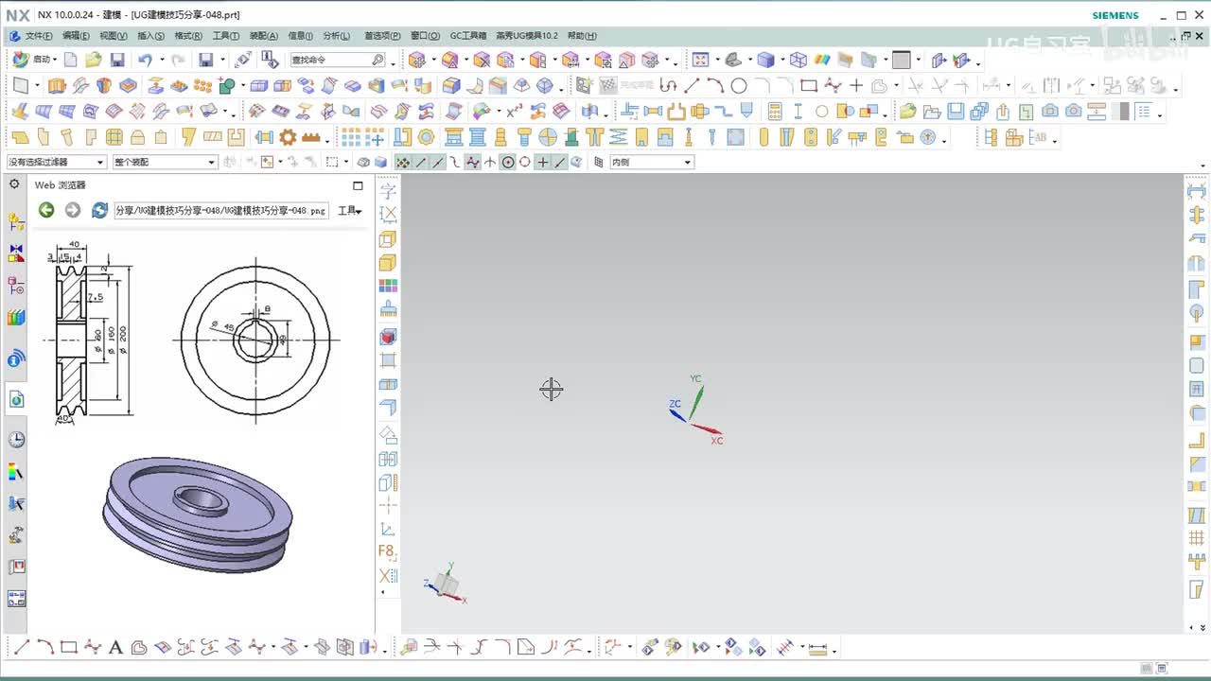This screenshot has height=681, width=1211.
Task: Go back in the Web browser panel
Action: tap(46, 210)
